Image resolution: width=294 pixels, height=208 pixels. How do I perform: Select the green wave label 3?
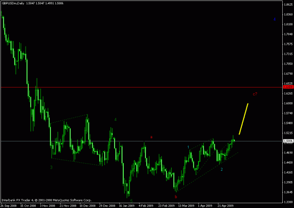point(51,168)
